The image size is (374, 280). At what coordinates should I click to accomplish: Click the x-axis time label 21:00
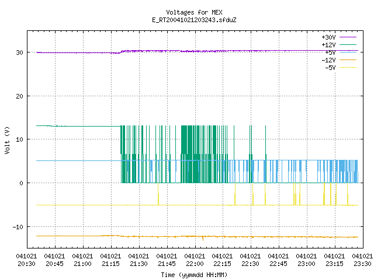82,264
